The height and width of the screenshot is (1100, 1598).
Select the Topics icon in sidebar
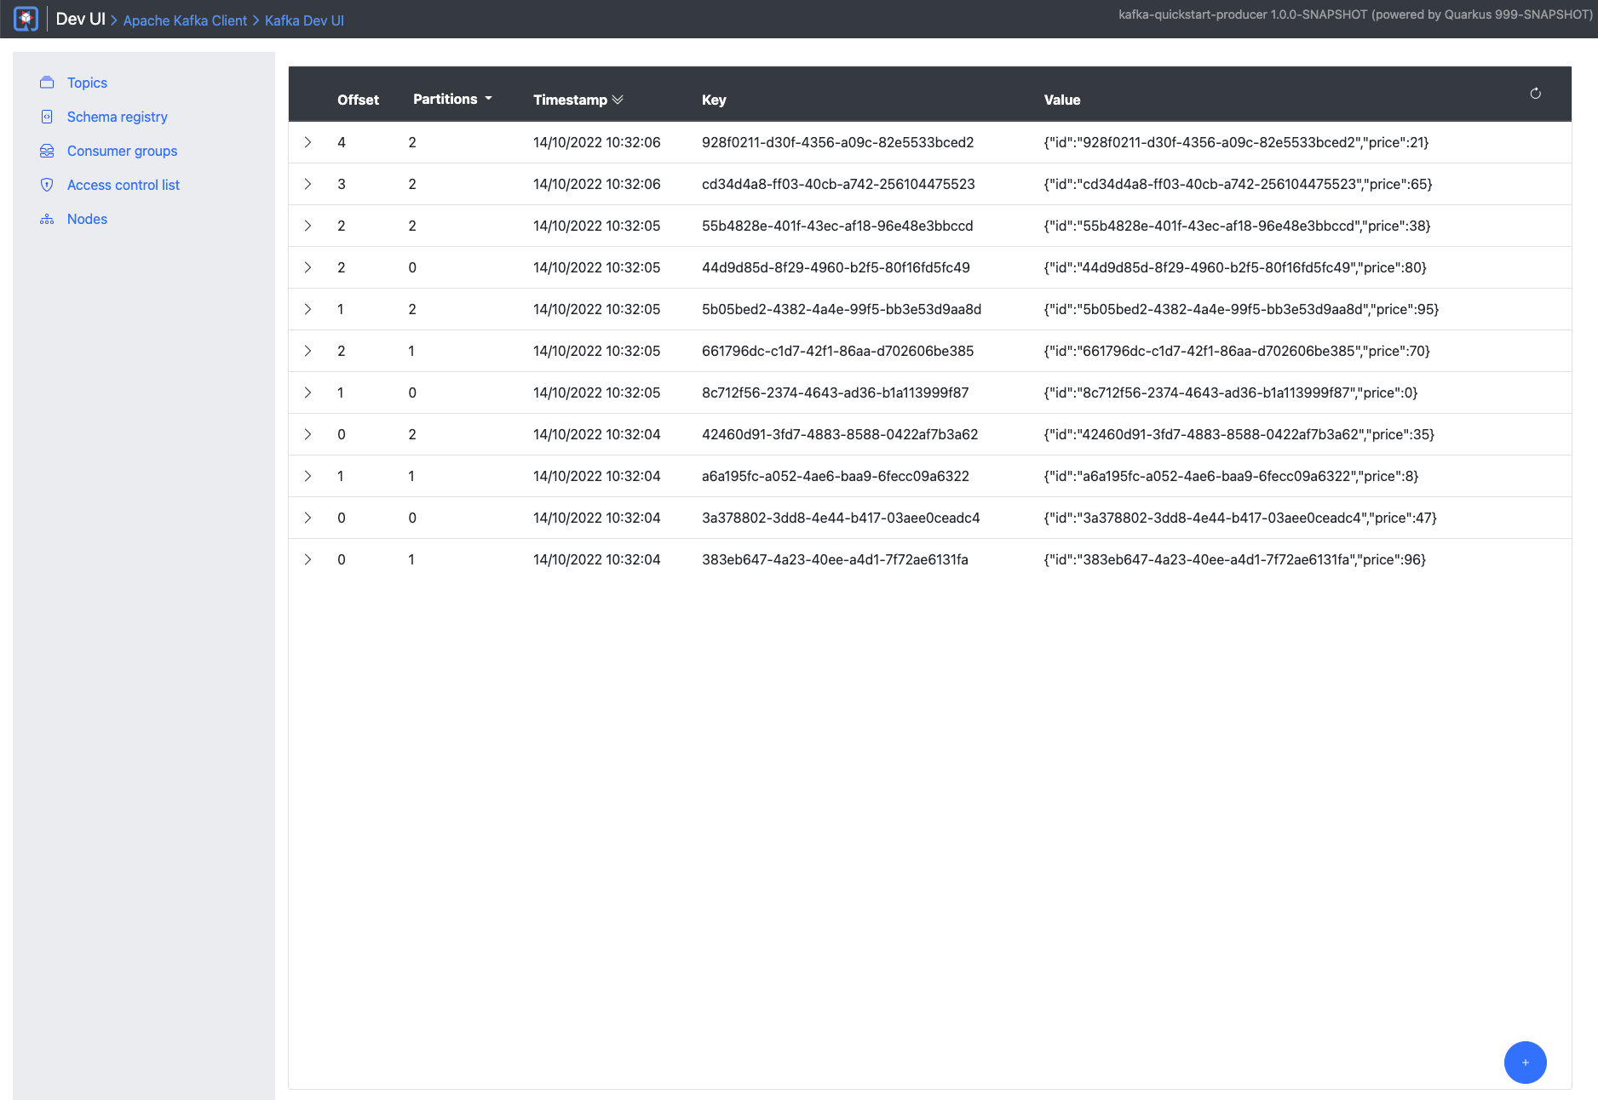tap(47, 83)
